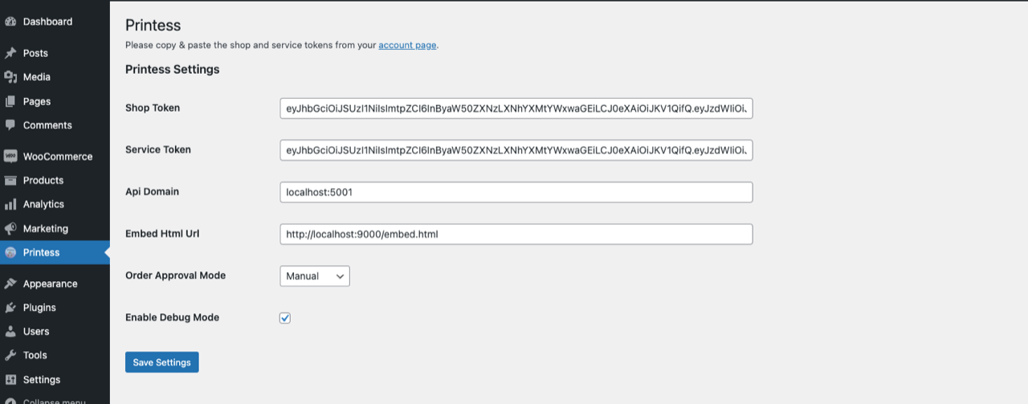Follow the account page link
This screenshot has height=404, width=1028.
407,45
